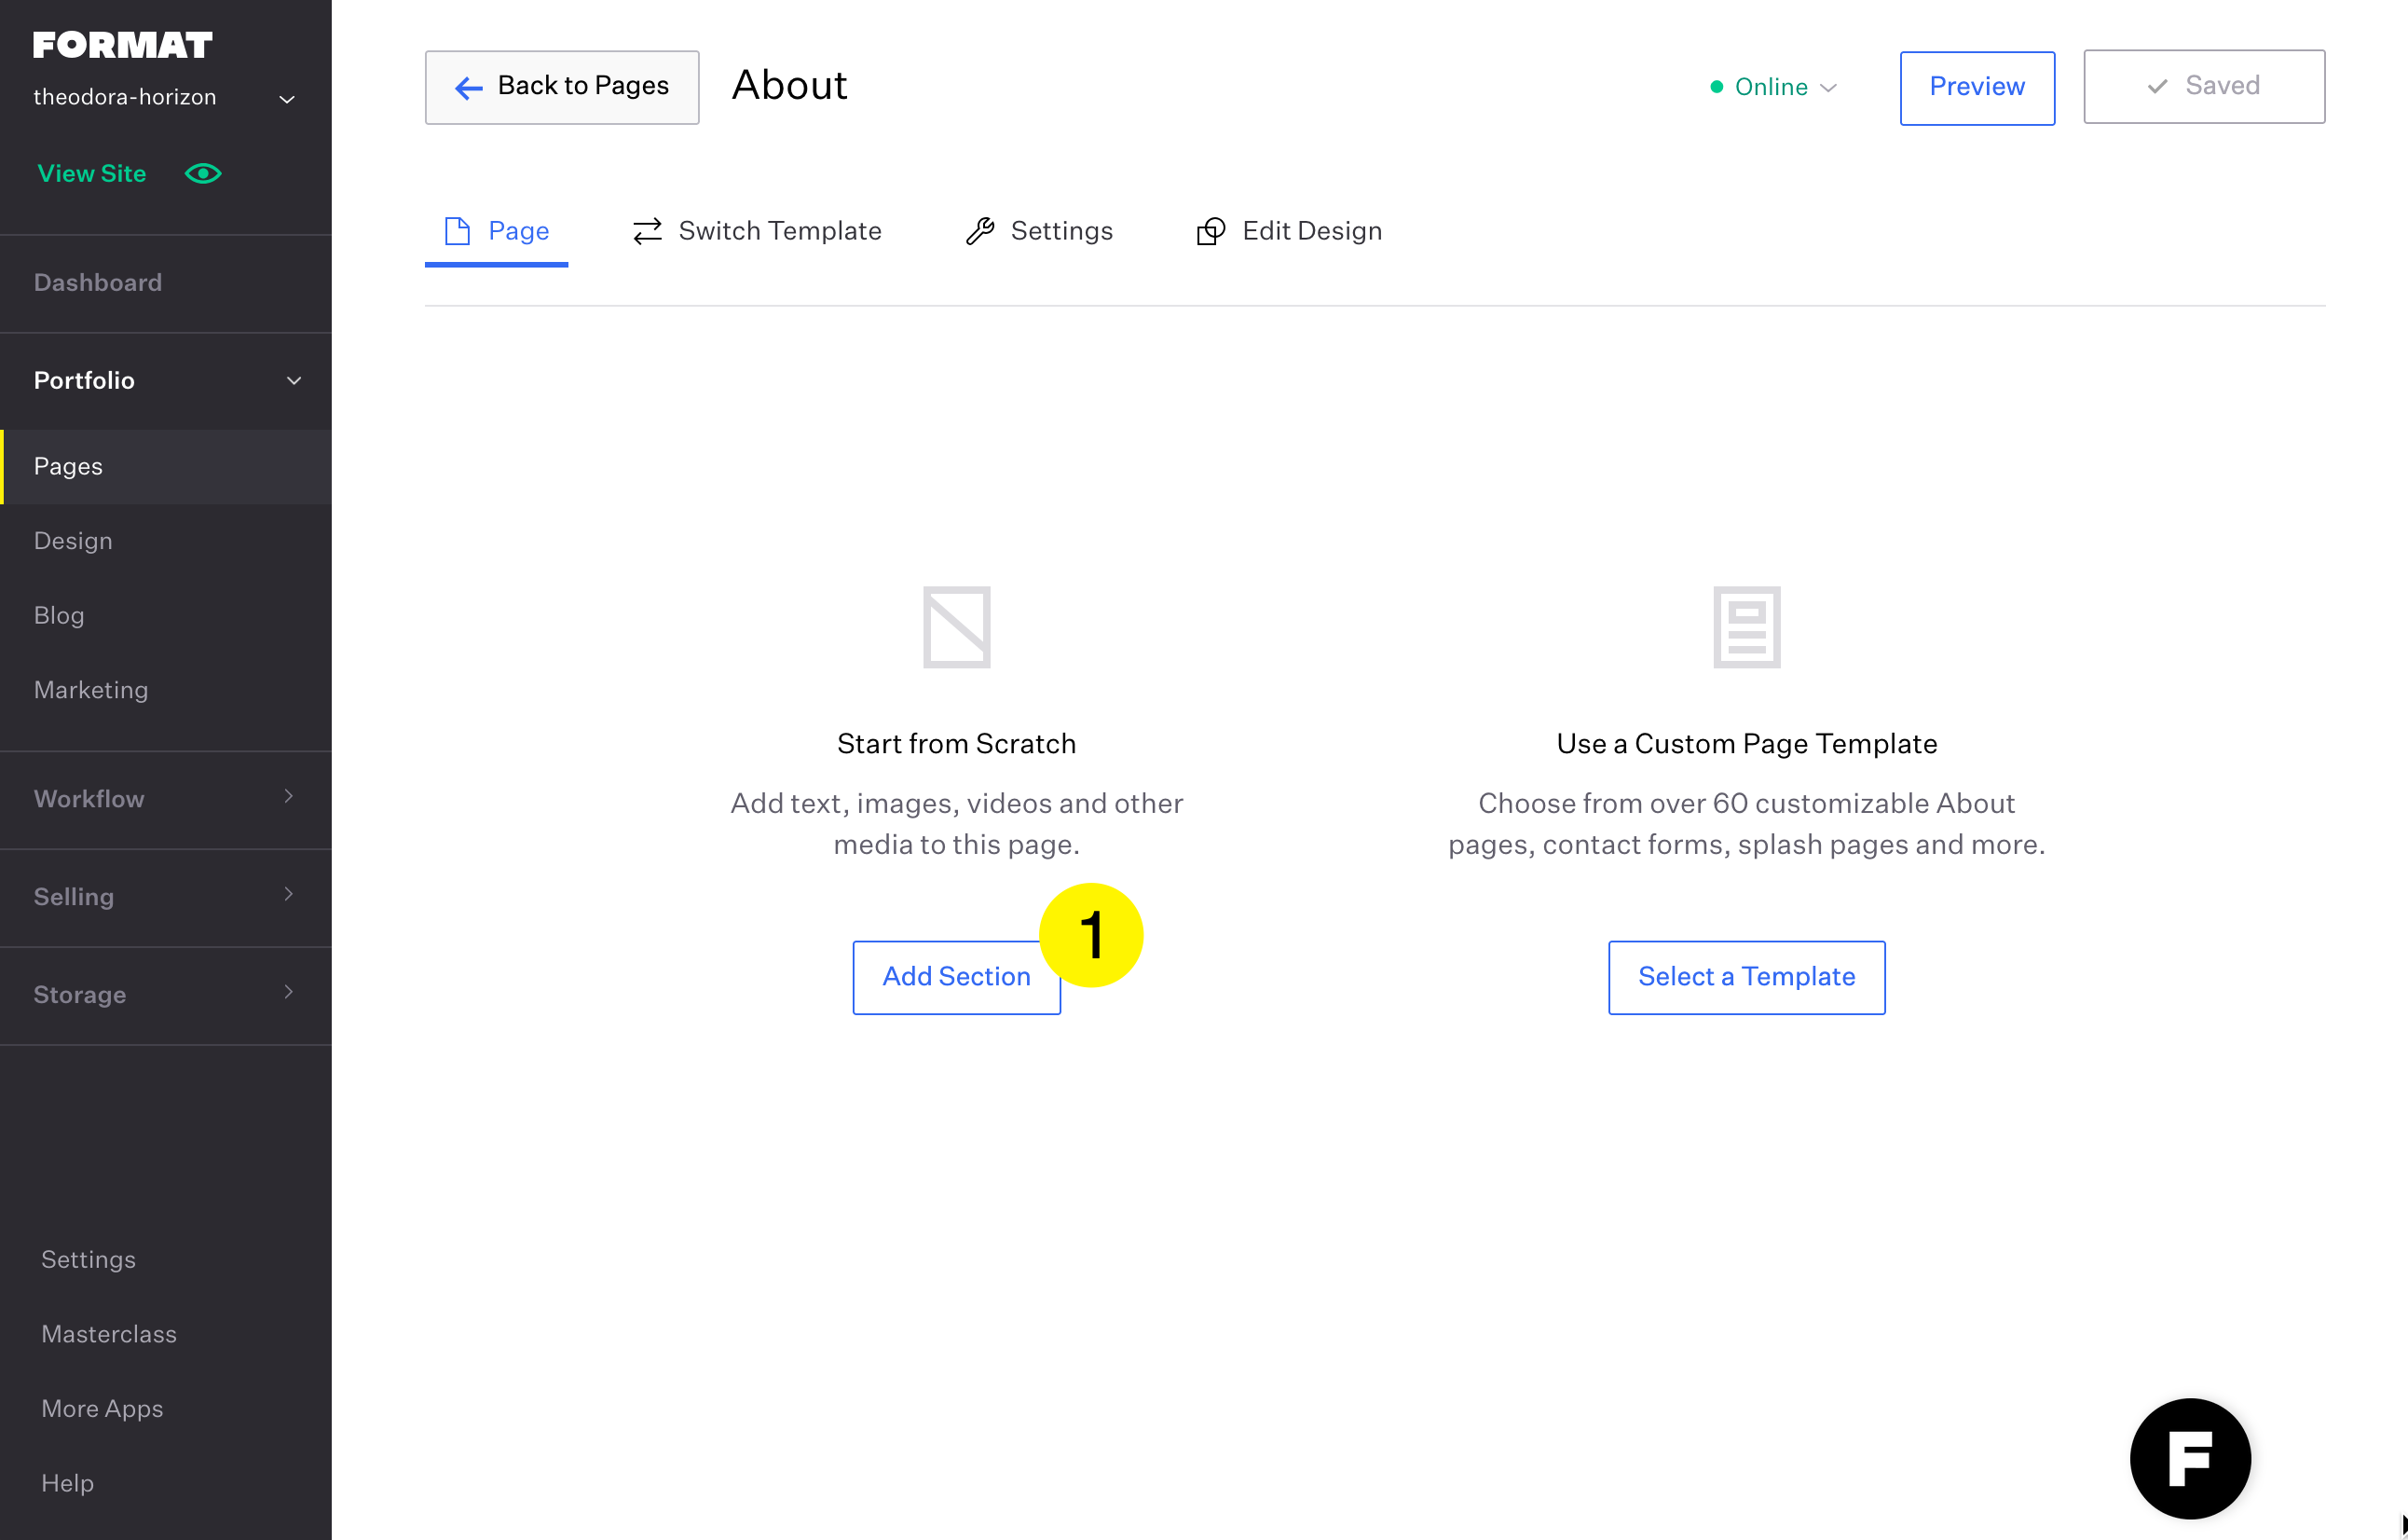Go back with Back to Pages button
The width and height of the screenshot is (2408, 1540).
coord(562,87)
